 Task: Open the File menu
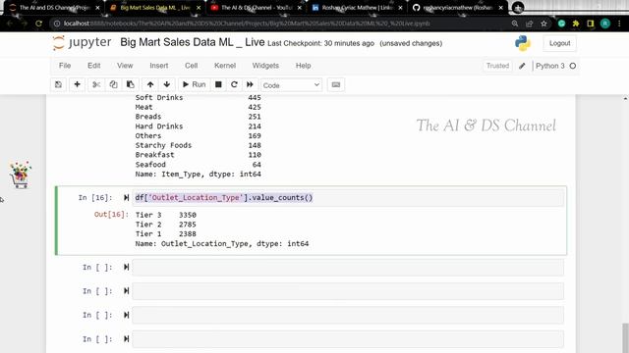tap(65, 66)
